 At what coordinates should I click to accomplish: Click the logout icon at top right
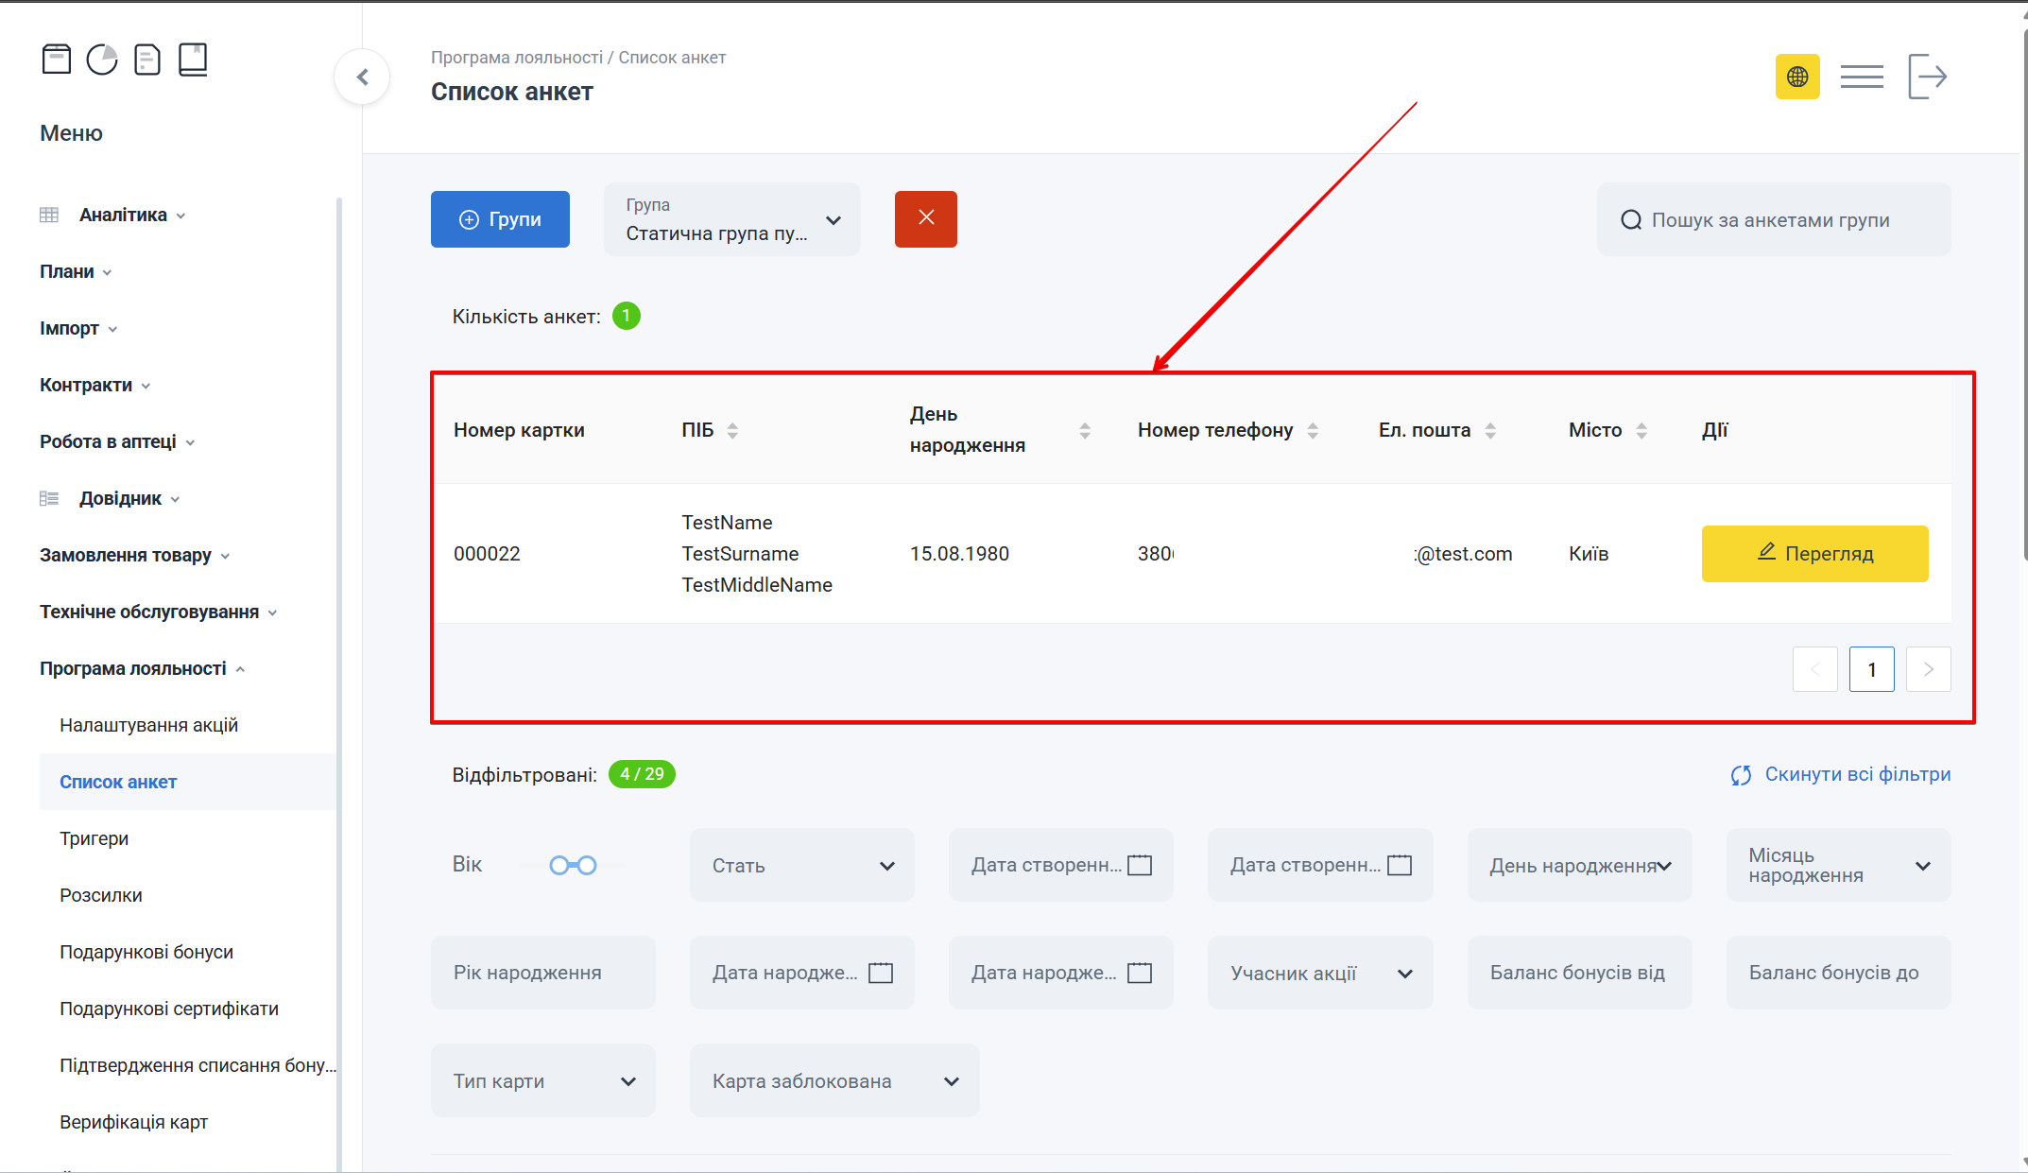tap(1928, 77)
